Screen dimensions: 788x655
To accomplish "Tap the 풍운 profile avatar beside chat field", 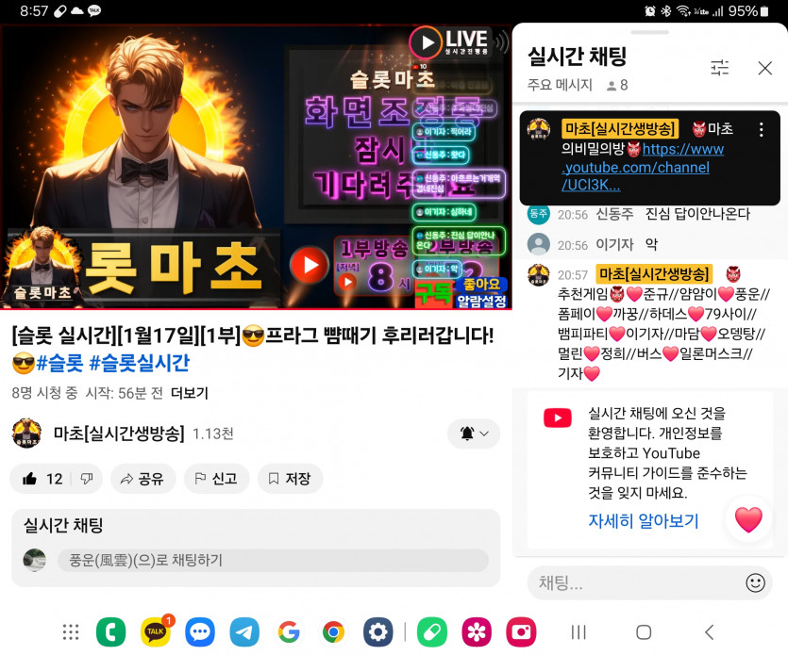I will (35, 560).
